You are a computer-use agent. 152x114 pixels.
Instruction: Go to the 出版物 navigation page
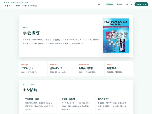point(119,4)
